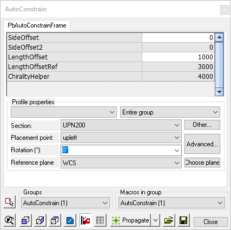Expand the Entire group dropdown
The image size is (231, 230).
pyautogui.click(x=170, y=112)
